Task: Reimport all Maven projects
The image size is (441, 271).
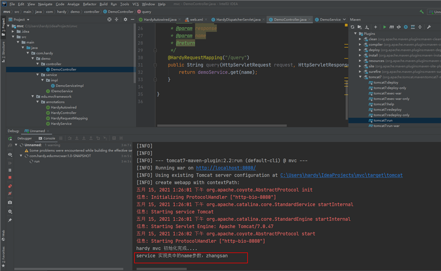Action: pyautogui.click(x=352, y=27)
